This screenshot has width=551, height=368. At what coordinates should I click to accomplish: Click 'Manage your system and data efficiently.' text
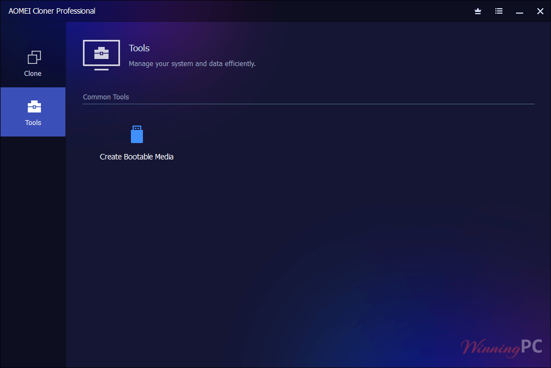click(192, 64)
